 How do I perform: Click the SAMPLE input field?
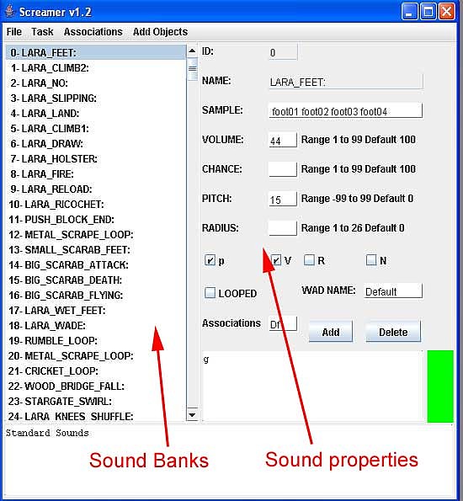pos(346,110)
